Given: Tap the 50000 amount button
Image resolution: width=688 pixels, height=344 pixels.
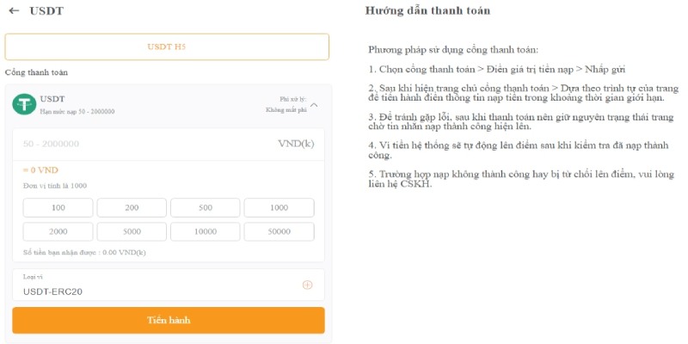Looking at the screenshot, I should pos(279,231).
